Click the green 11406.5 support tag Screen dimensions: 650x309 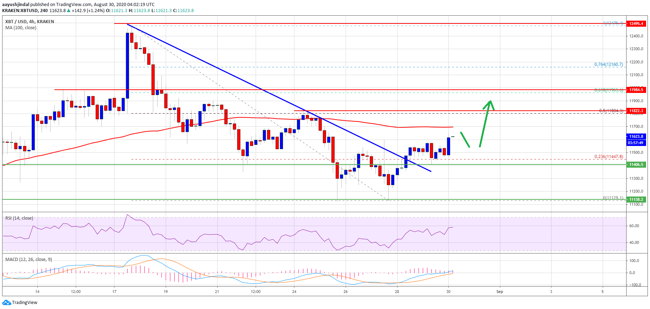pyautogui.click(x=636, y=164)
